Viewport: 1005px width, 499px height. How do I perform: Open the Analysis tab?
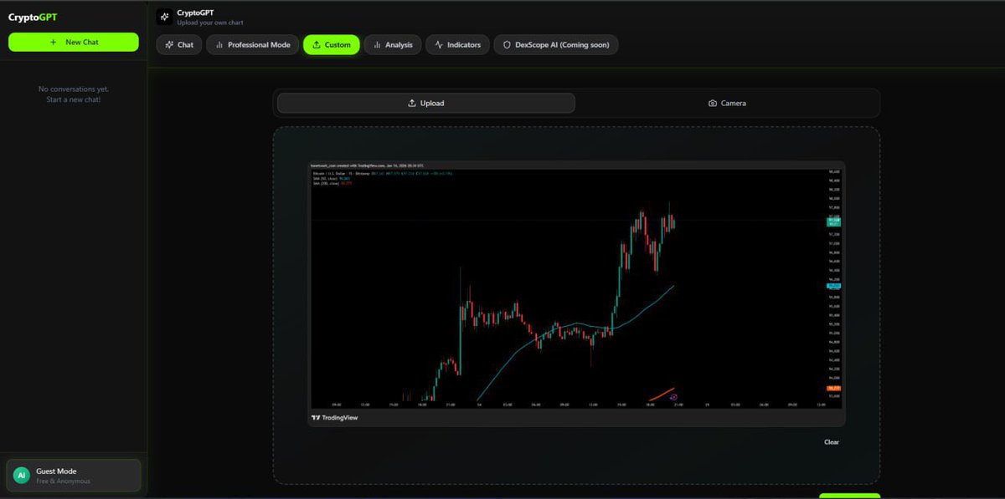click(x=393, y=44)
